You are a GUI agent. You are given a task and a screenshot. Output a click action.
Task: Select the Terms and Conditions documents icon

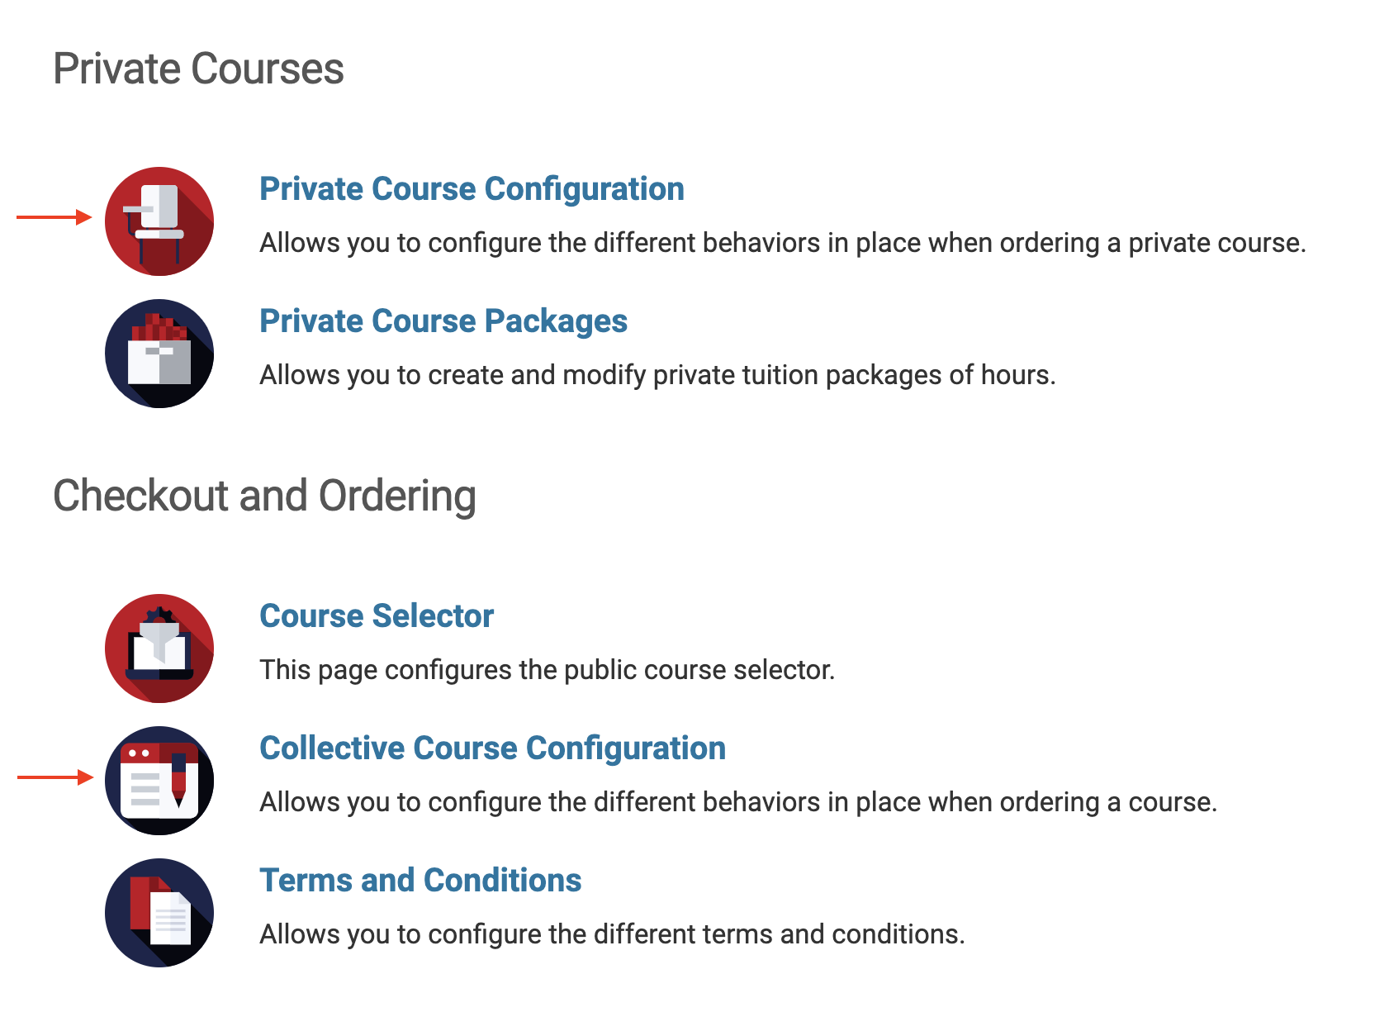tap(159, 913)
